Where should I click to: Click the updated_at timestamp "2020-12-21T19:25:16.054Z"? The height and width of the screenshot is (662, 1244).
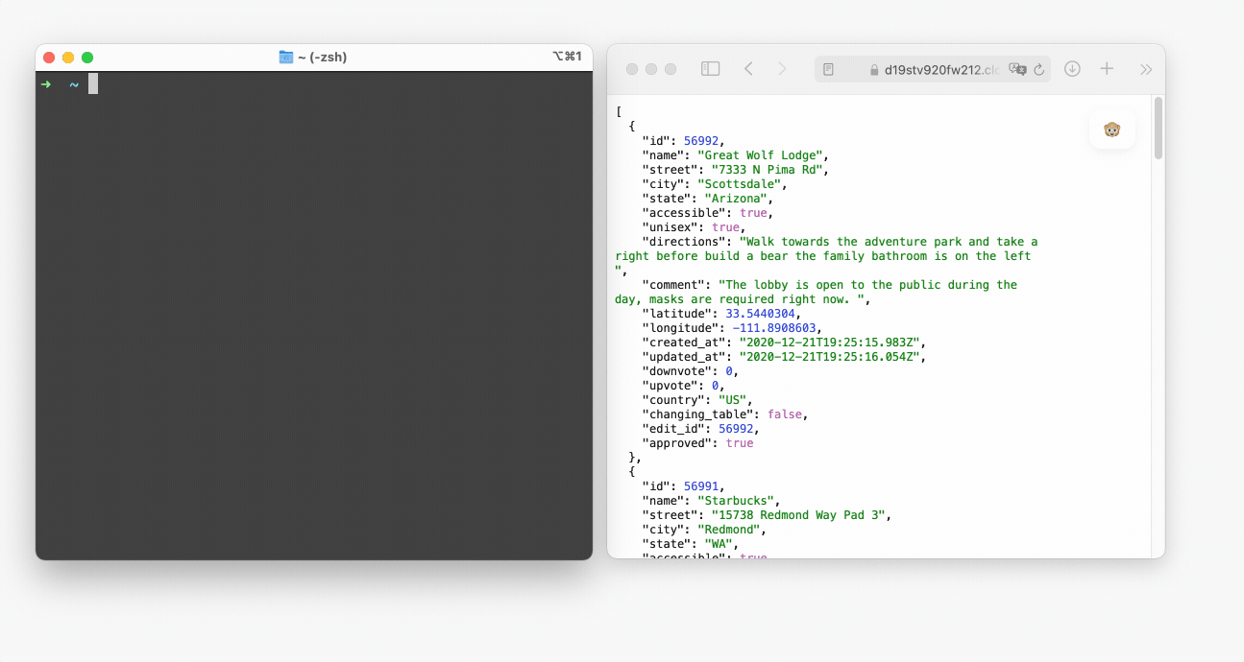coord(831,357)
